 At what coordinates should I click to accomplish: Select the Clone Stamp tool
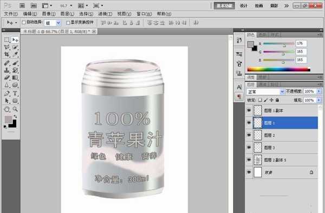[7, 70]
